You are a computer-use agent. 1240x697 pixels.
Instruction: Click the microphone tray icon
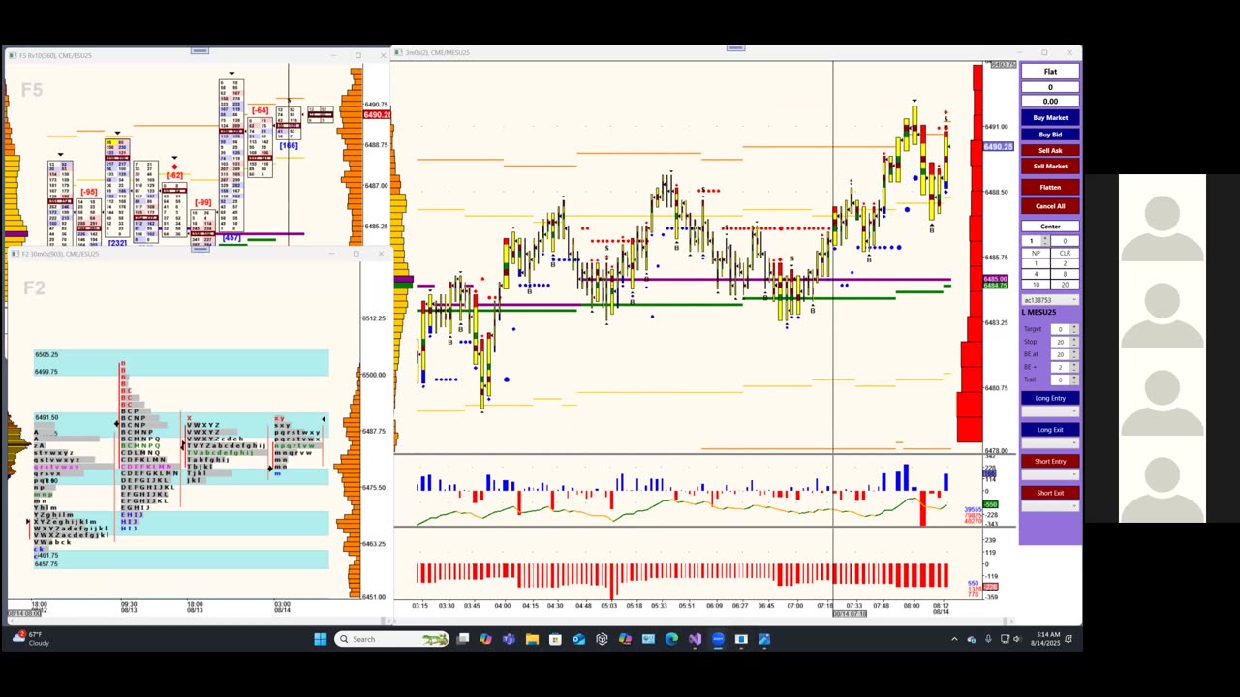click(x=988, y=639)
